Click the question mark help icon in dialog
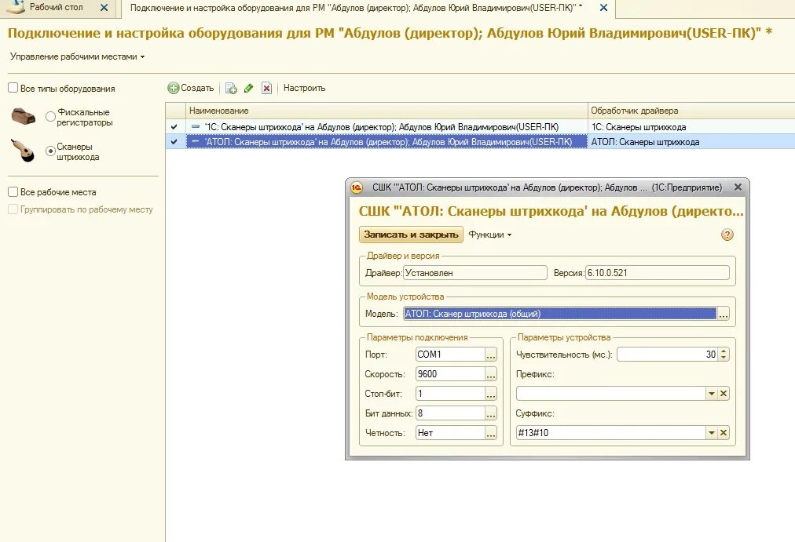The width and height of the screenshot is (795, 542). click(727, 235)
